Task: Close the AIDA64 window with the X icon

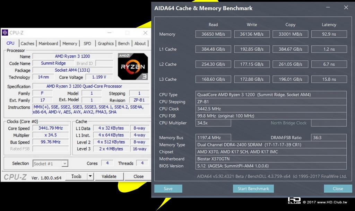Action: pyautogui.click(x=346, y=8)
